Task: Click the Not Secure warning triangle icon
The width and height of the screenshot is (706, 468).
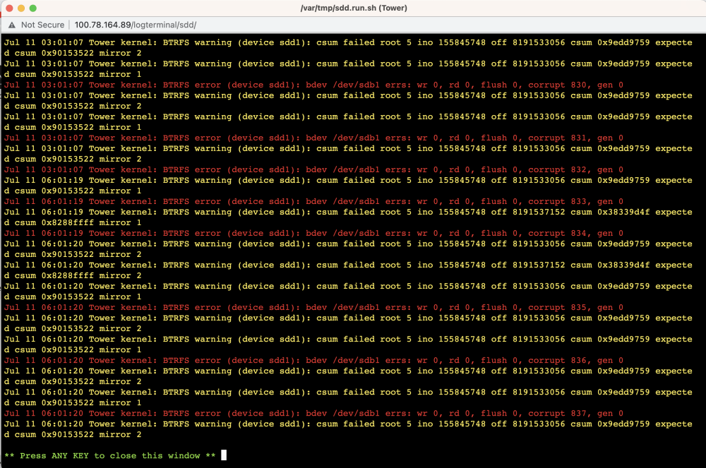Action: 12,25
